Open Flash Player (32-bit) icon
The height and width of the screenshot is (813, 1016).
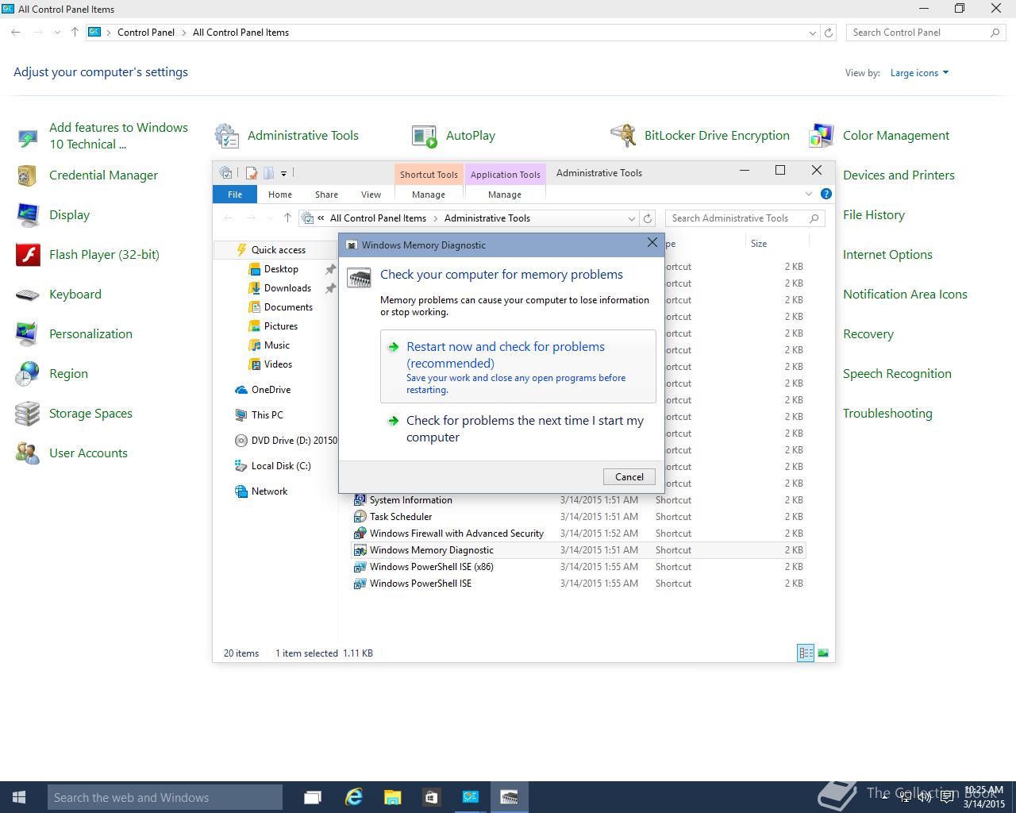click(28, 255)
